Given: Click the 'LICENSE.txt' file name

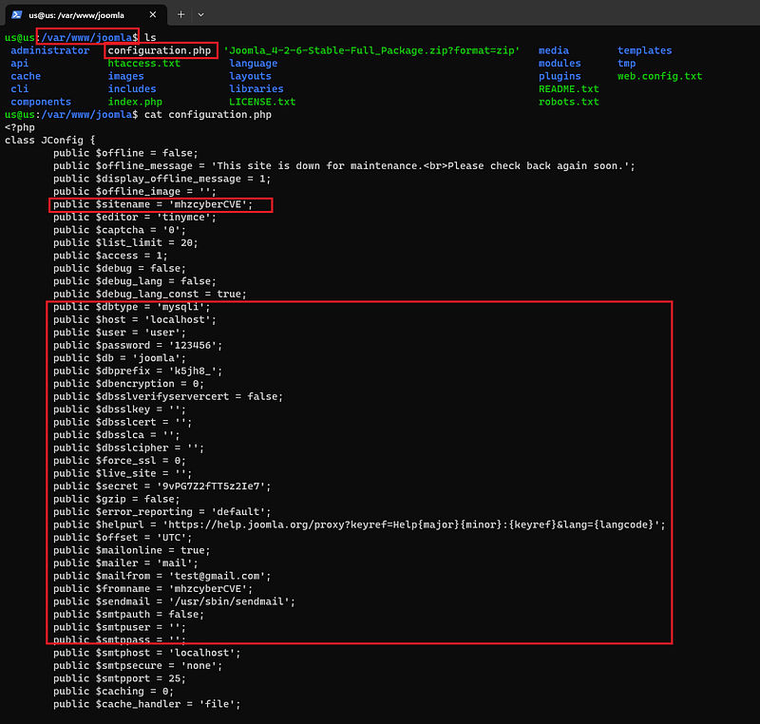Looking at the screenshot, I should pyautogui.click(x=262, y=102).
